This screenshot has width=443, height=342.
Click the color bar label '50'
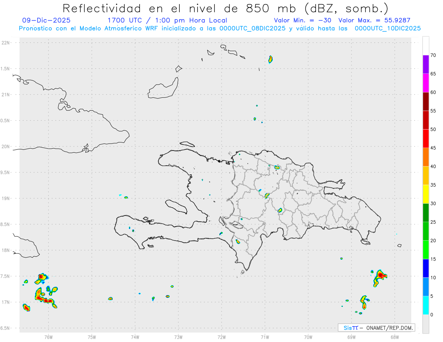[433, 129]
